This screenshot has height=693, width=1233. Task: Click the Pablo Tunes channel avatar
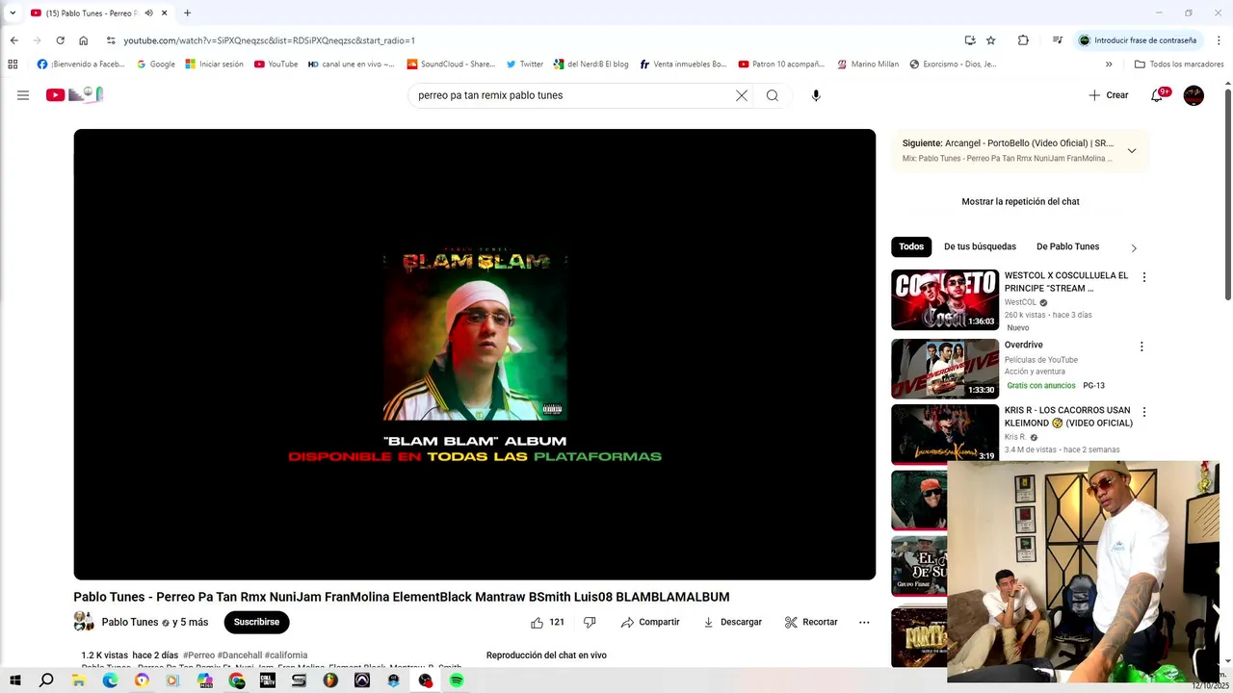[84, 622]
